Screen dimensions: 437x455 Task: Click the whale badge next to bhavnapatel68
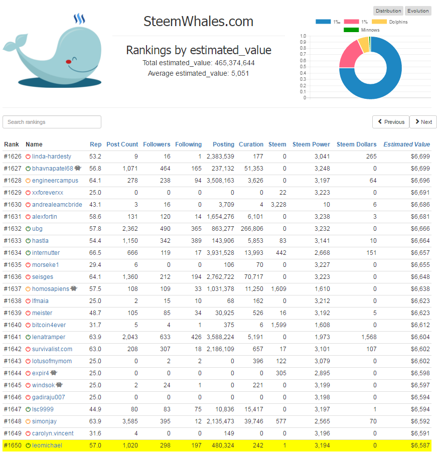click(78, 168)
